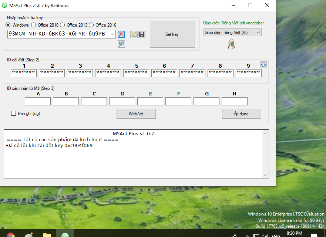Click installation ID field 9
Screen dimensions: 326x237
click(x=249, y=73)
